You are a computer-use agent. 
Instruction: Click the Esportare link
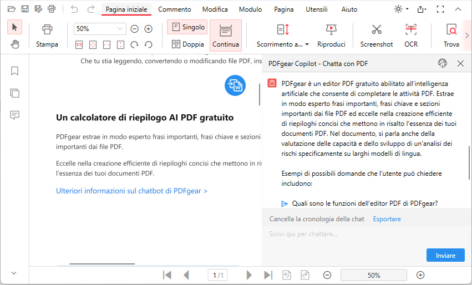(x=387, y=219)
